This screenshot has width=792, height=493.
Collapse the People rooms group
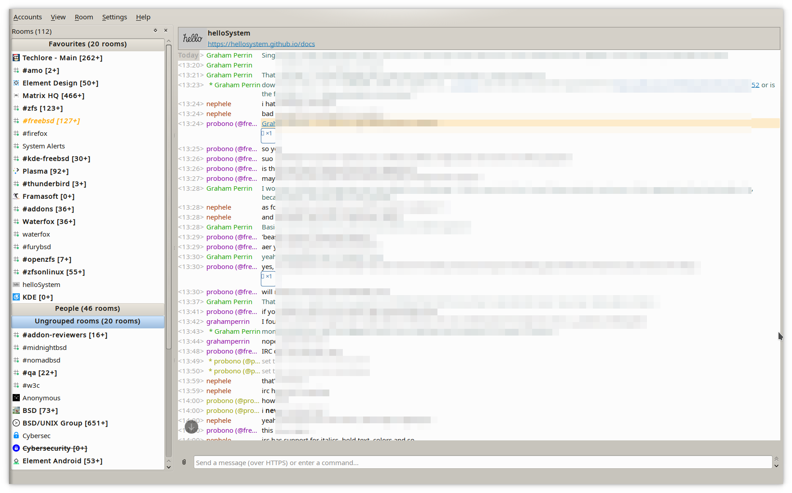(87, 309)
